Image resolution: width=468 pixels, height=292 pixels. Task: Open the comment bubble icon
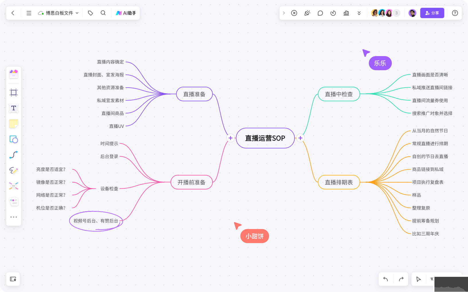coord(320,13)
